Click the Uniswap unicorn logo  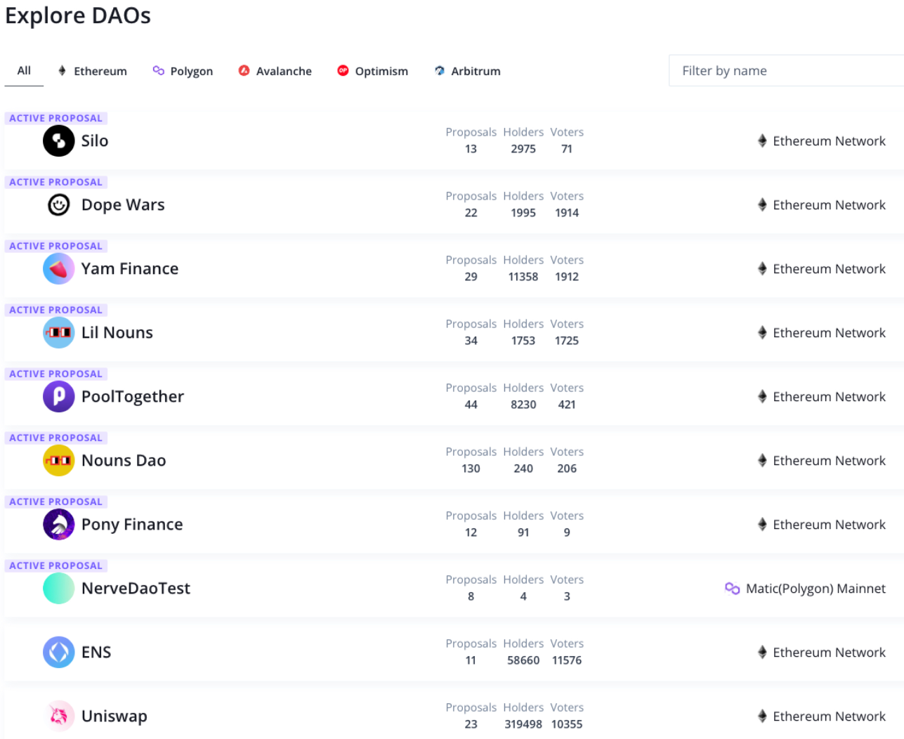(x=59, y=717)
